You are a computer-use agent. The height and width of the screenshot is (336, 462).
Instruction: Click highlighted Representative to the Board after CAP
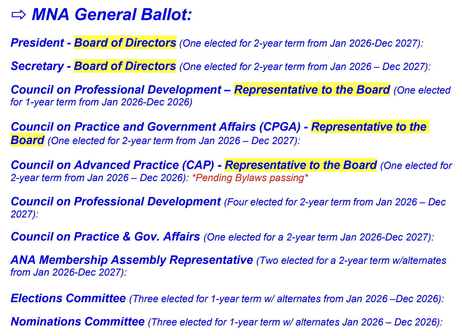301,165
